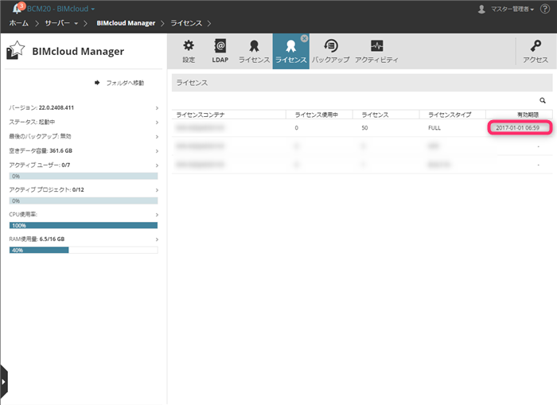The width and height of the screenshot is (557, 405).
Task: Open the 設定 gear tab
Action: click(189, 51)
